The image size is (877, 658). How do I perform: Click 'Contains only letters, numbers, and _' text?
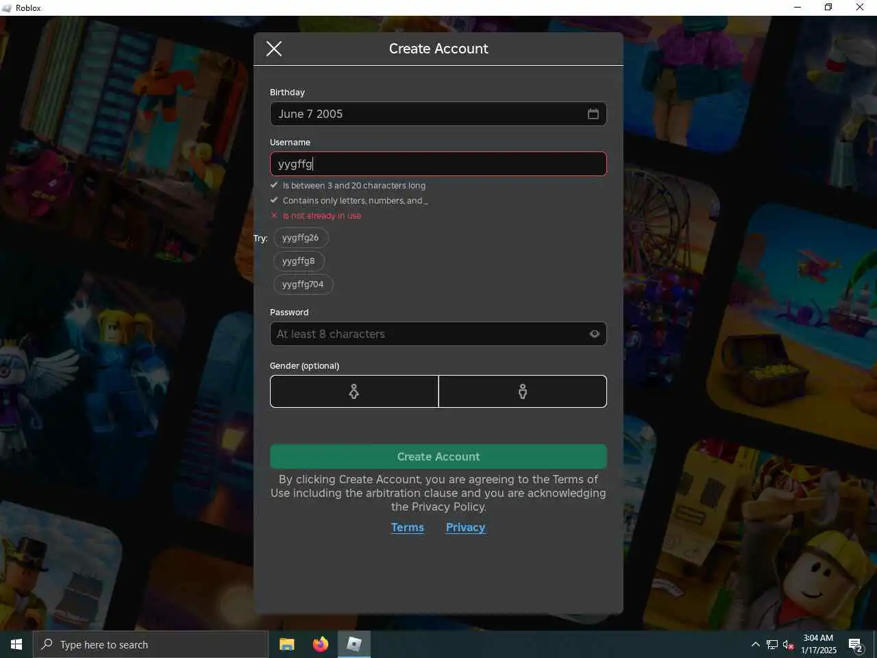tap(355, 201)
